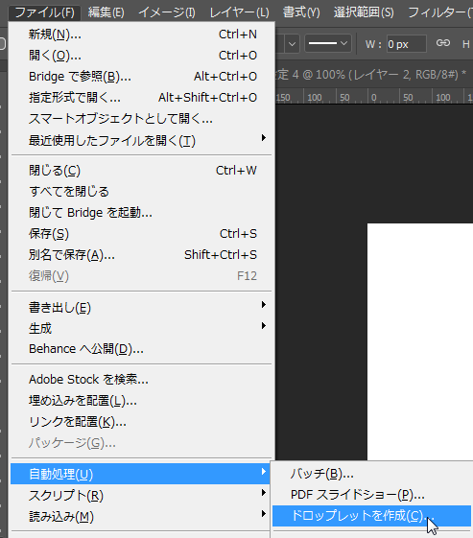
Task: Expand the 最近使用したファイルを開く submenu arrow
Action: click(x=263, y=138)
